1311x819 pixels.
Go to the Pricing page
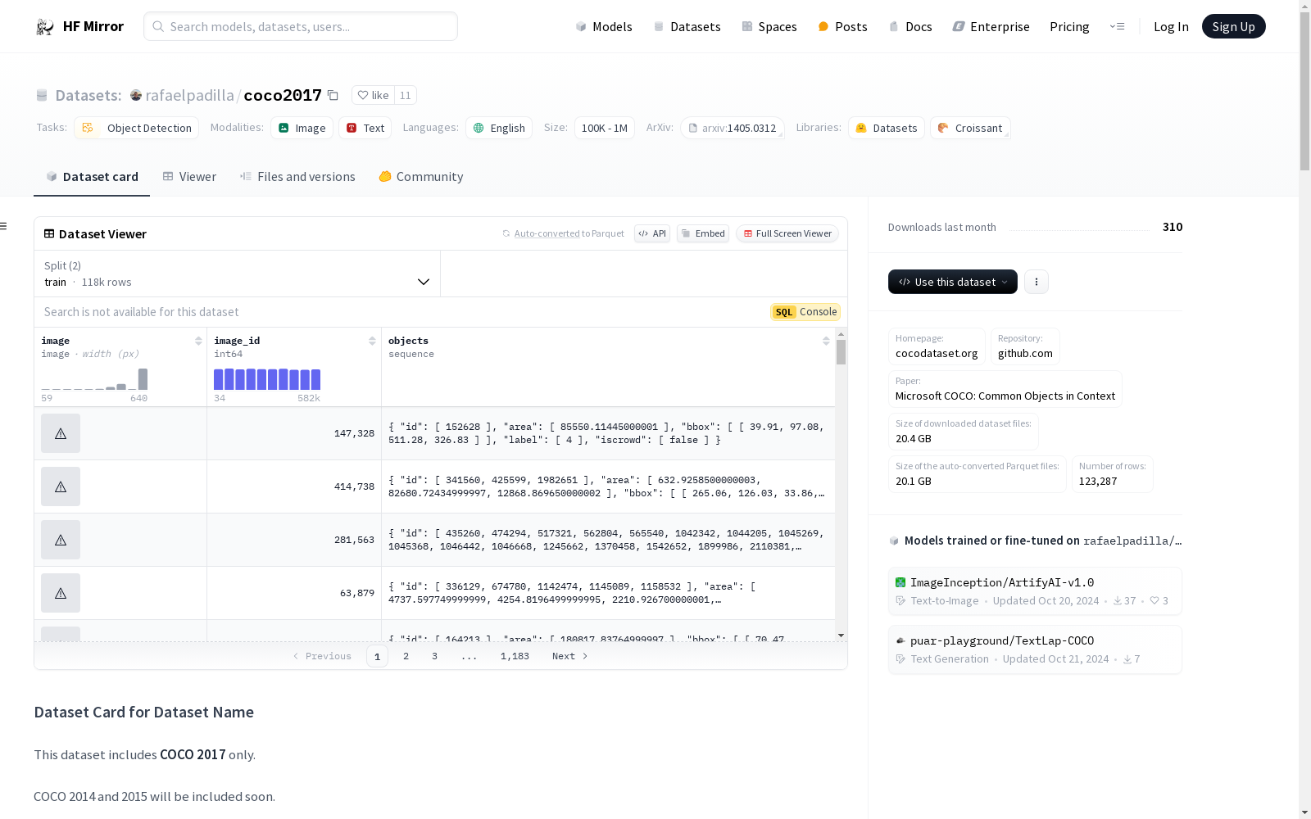tap(1069, 27)
